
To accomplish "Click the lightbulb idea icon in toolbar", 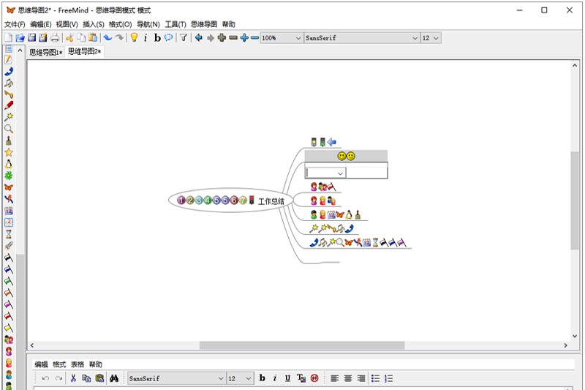I will (134, 38).
